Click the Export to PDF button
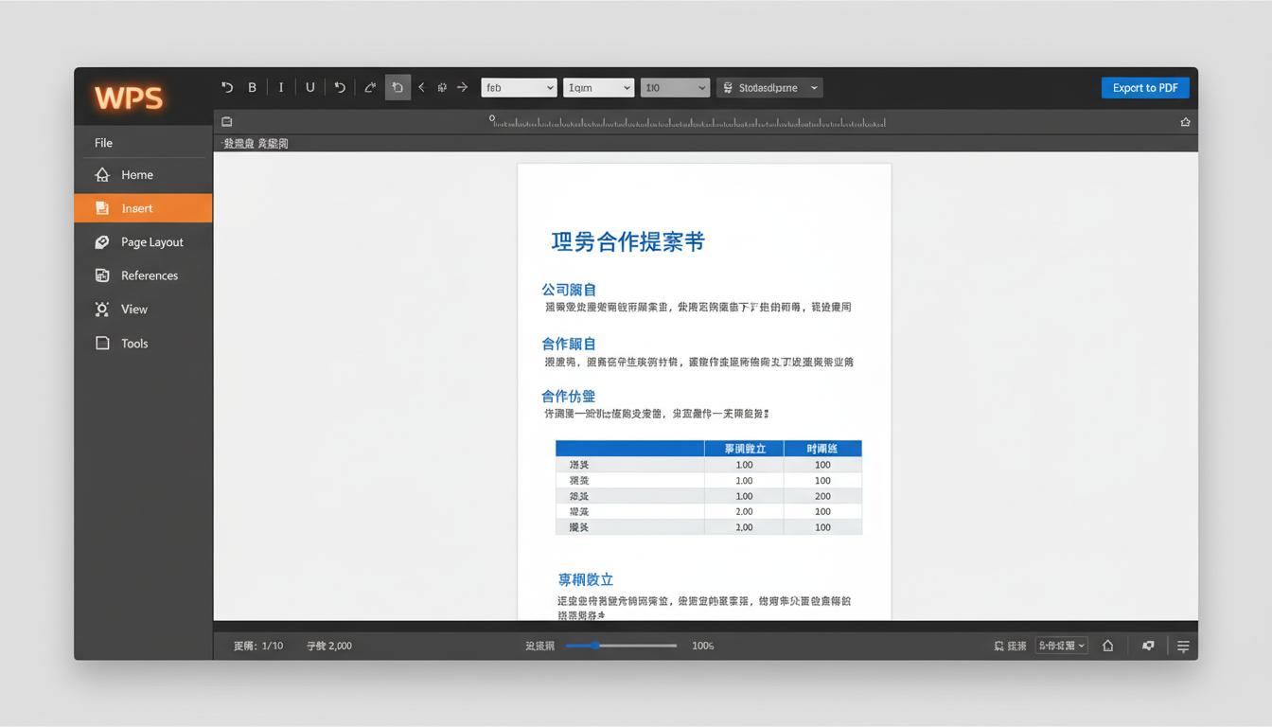This screenshot has height=727, width=1272. coord(1145,87)
